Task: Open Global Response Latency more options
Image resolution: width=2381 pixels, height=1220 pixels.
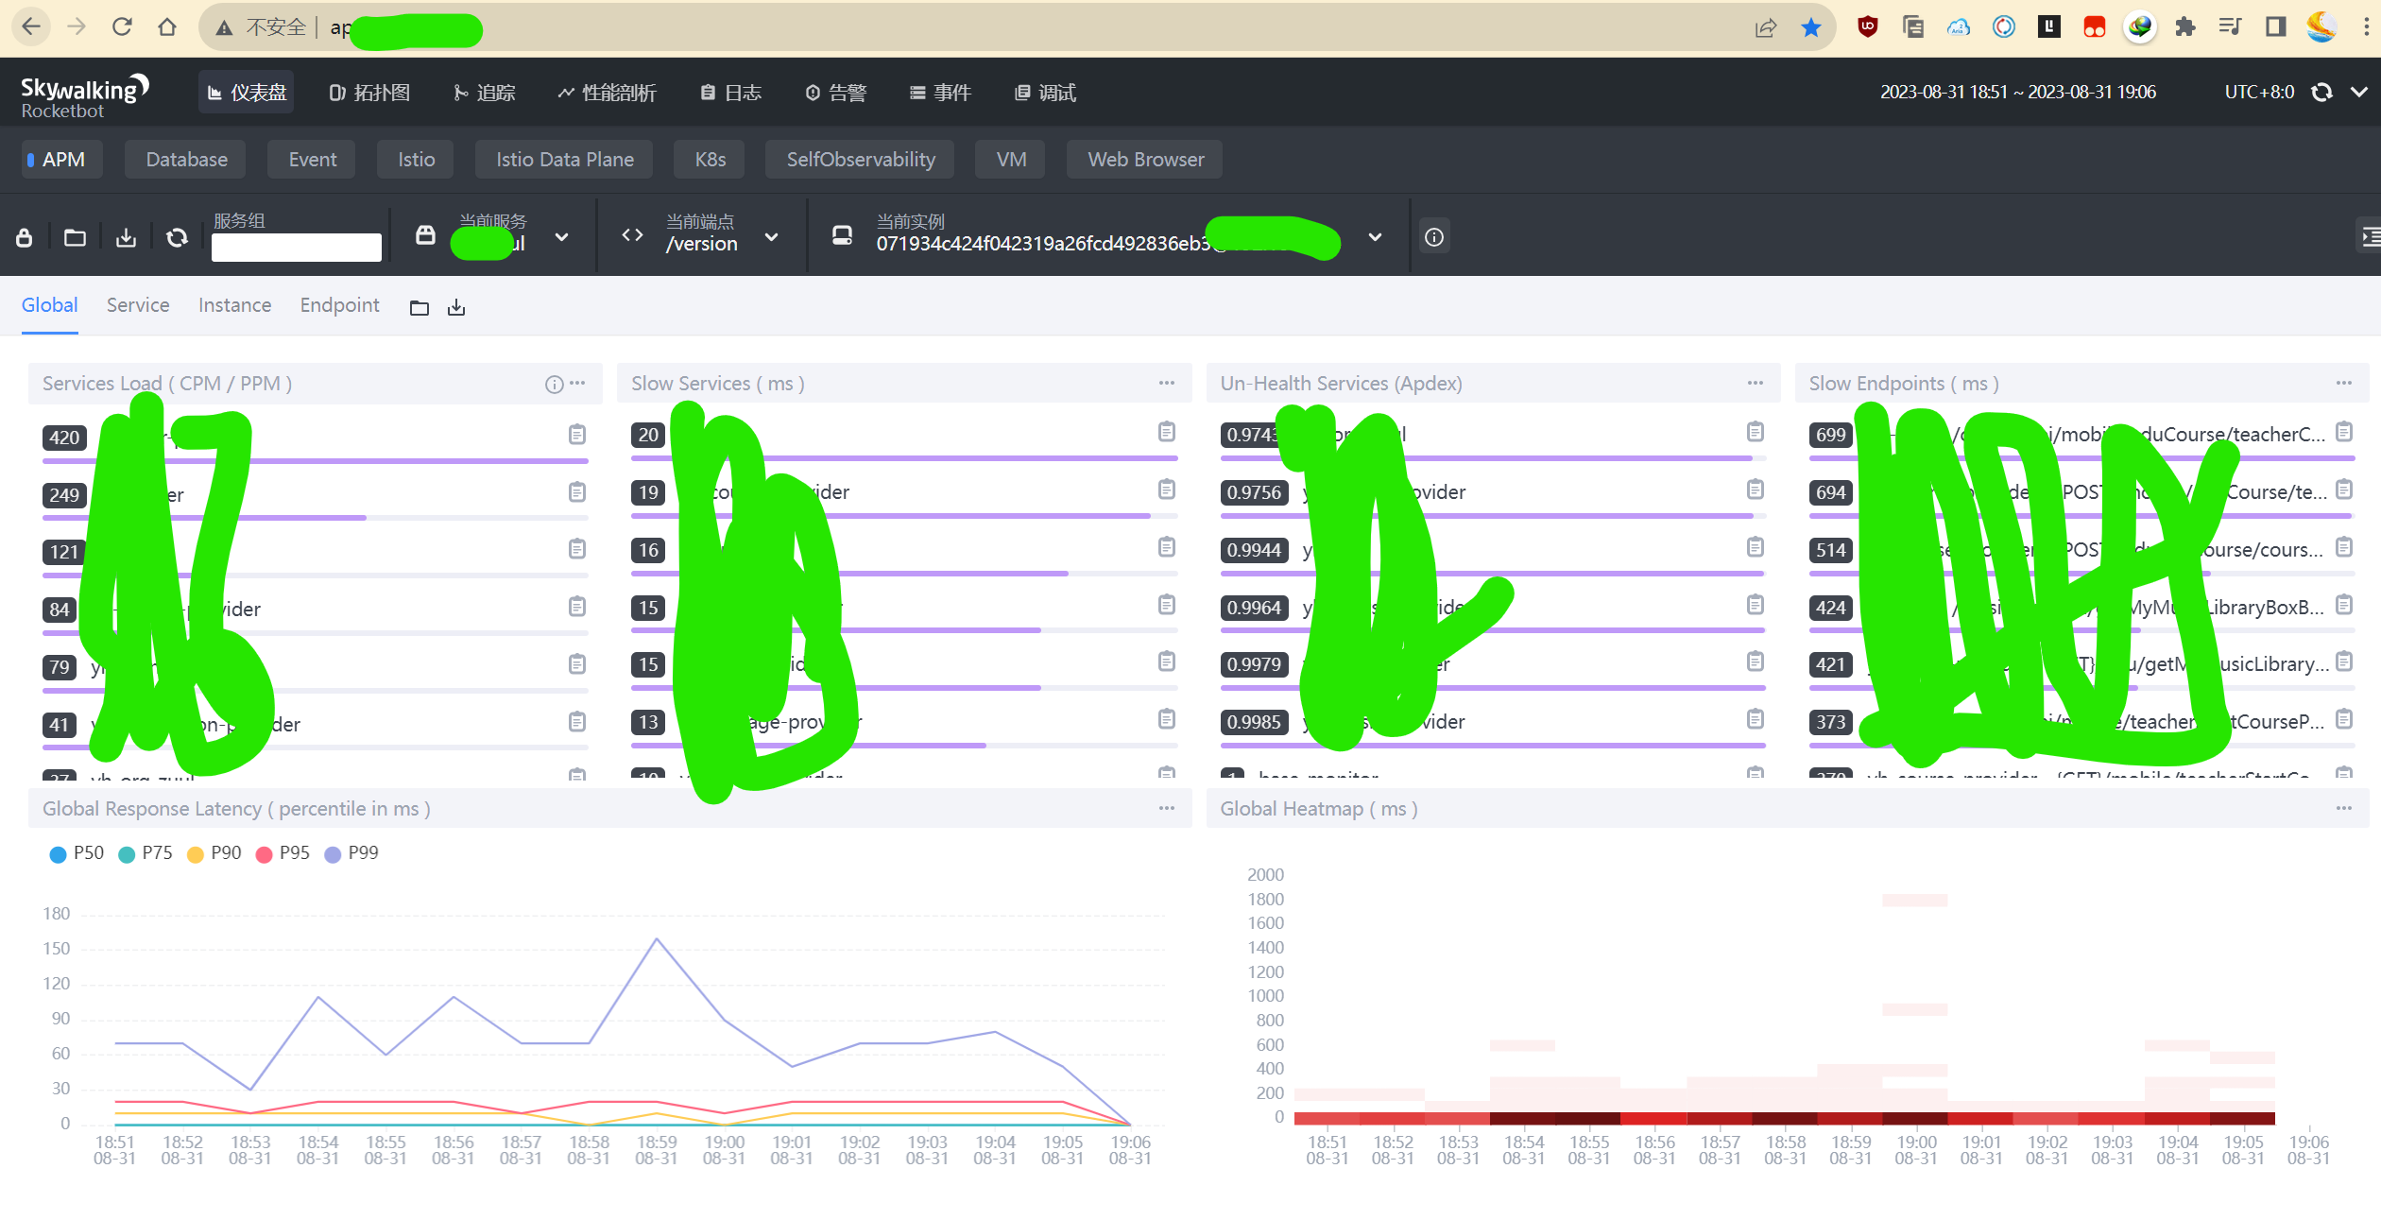Action: [x=1167, y=808]
